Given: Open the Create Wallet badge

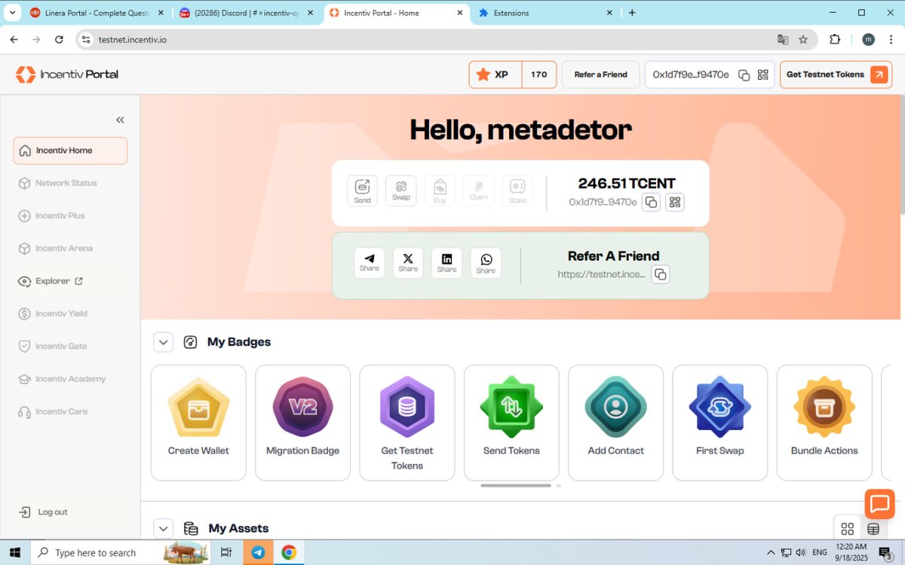Looking at the screenshot, I should pos(198,423).
